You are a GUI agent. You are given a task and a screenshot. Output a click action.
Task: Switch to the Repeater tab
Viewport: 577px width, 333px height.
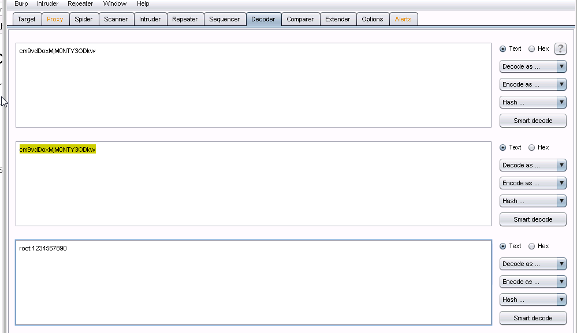coord(185,19)
